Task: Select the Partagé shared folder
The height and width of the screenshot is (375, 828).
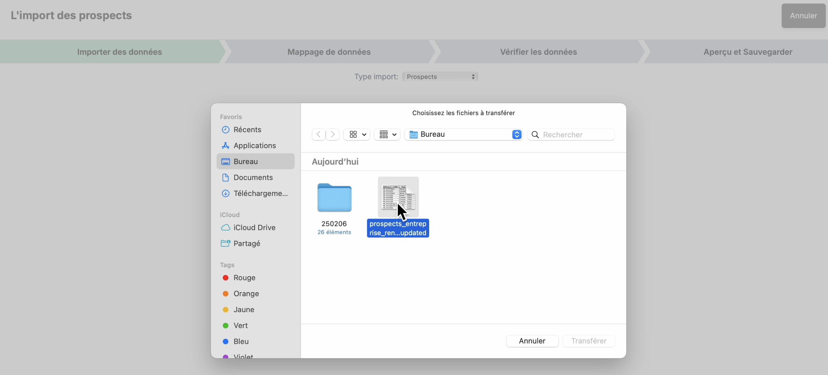Action: pyautogui.click(x=246, y=243)
